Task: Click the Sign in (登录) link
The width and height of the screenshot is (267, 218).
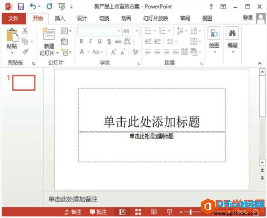Action: point(247,18)
